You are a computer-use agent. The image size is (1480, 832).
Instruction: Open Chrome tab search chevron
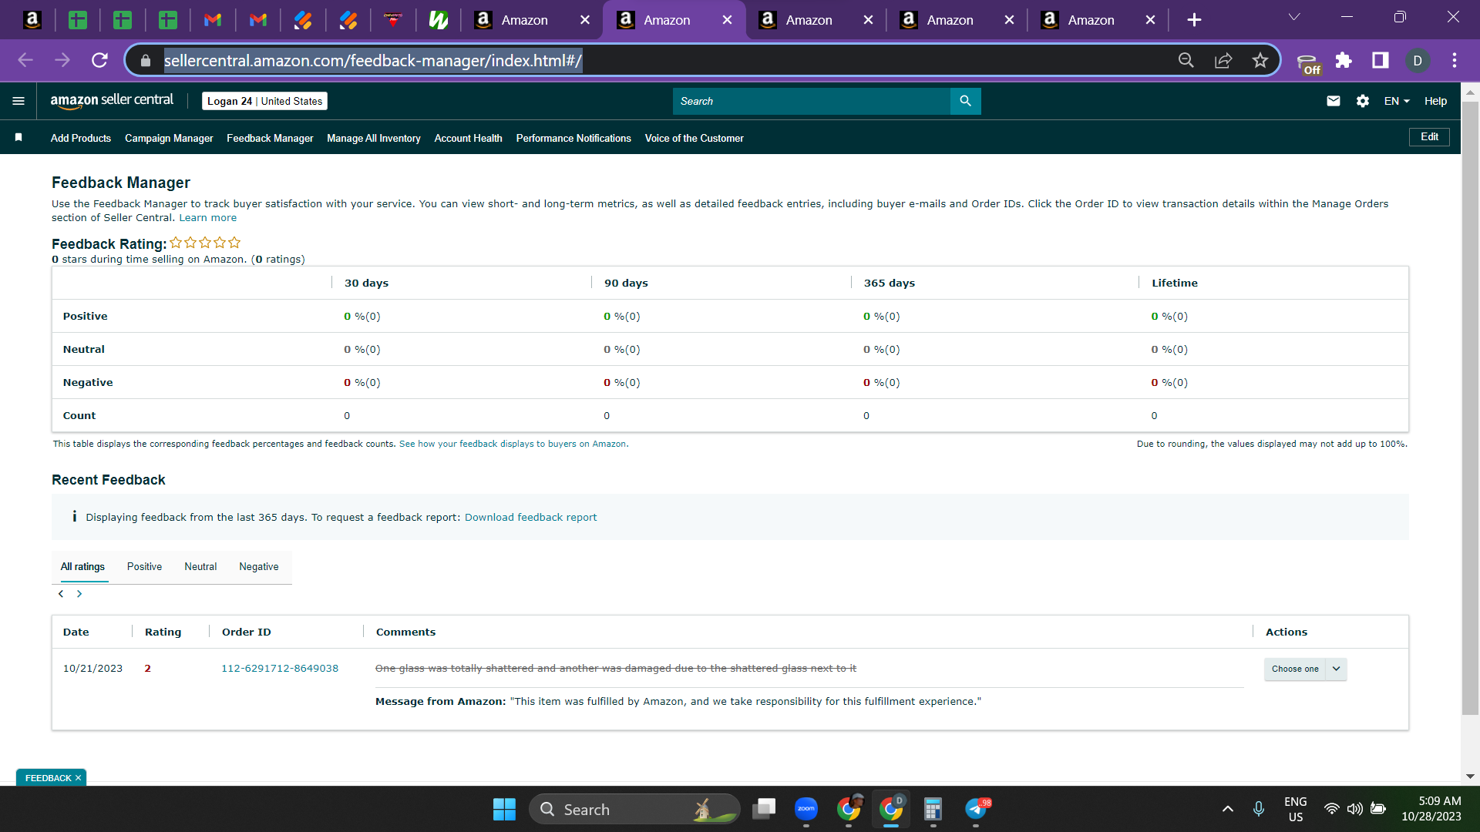click(x=1294, y=17)
